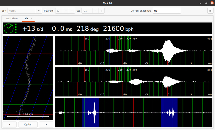This screenshot has width=215, height=130.
Task: Close the Tg 0.5.0 window
Action: pos(212,3)
